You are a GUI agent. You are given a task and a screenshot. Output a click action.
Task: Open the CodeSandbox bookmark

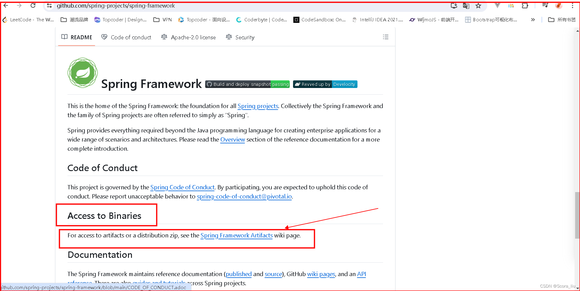tap(319, 19)
